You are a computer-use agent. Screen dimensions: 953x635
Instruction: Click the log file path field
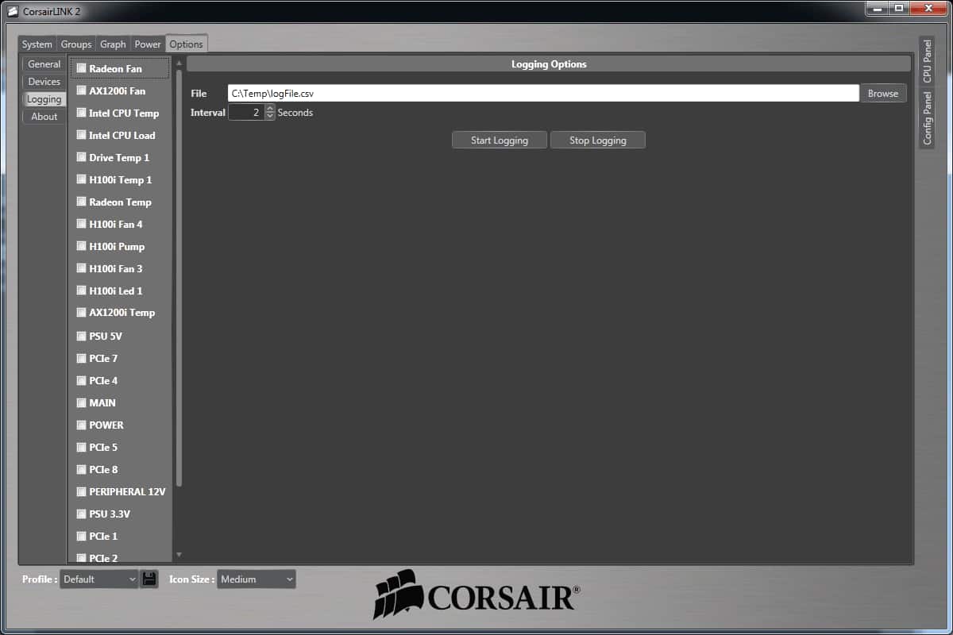[x=543, y=94]
